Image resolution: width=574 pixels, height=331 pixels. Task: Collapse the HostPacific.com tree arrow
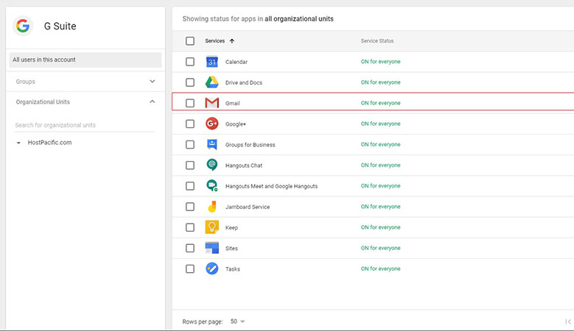pyautogui.click(x=18, y=143)
